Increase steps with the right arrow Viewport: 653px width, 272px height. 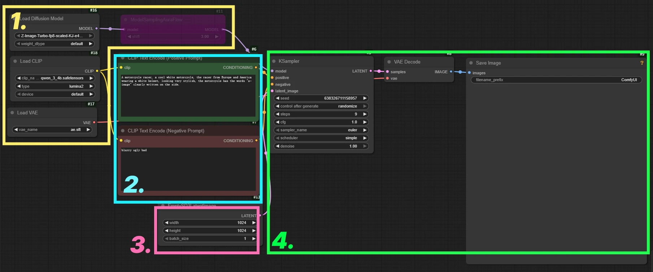[x=365, y=114]
